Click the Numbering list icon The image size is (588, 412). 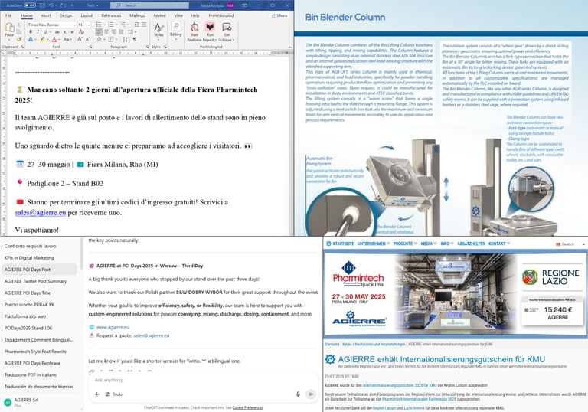(110, 25)
